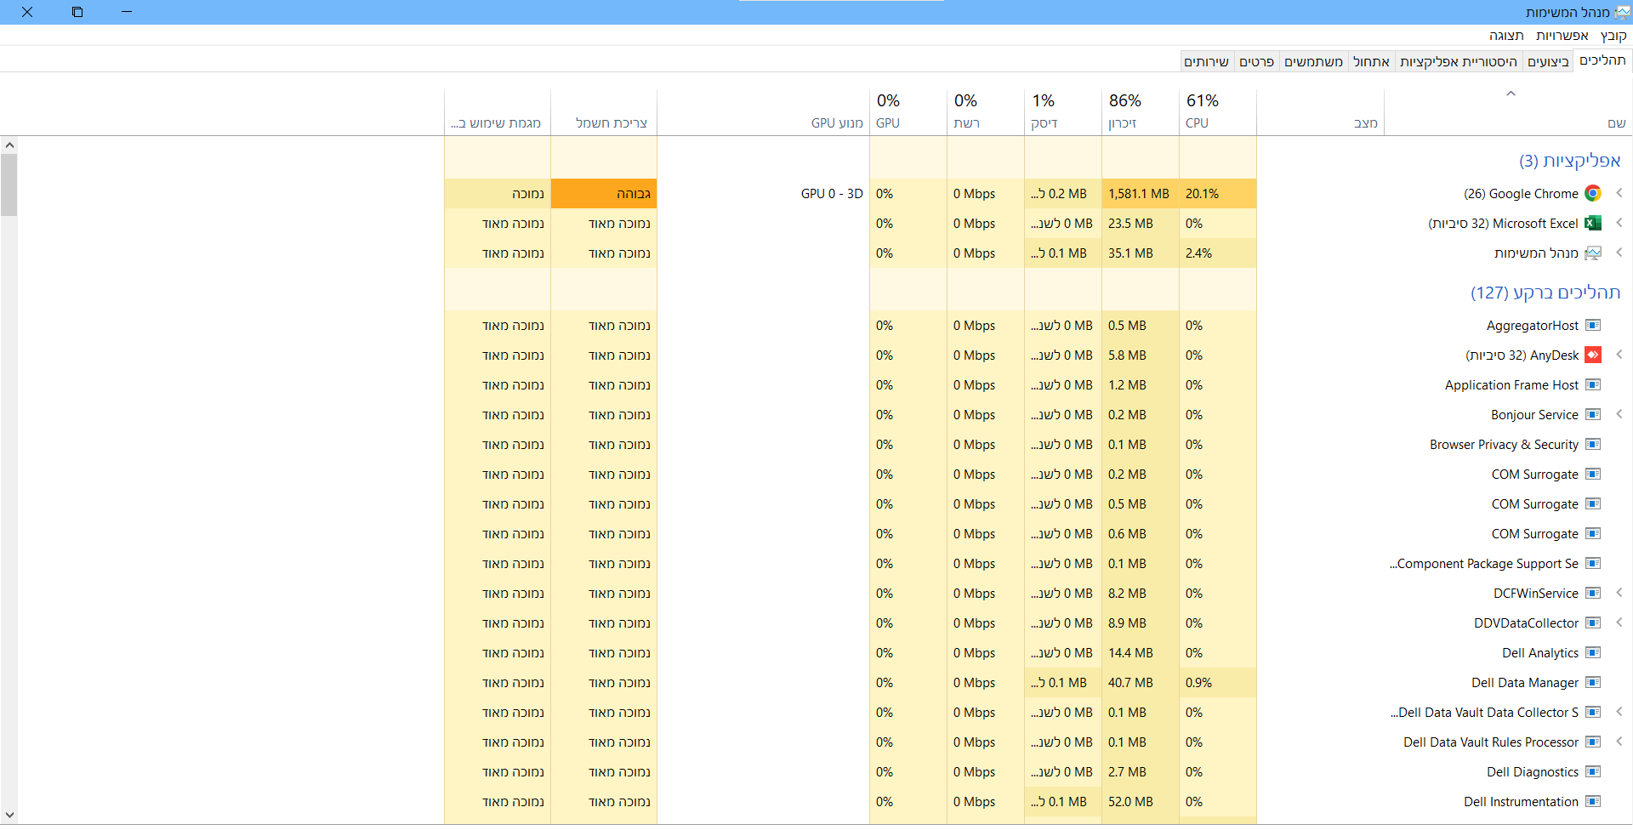The height and width of the screenshot is (830, 1633).
Task: Switch to the ביצועים (Performance) tab
Action: tap(1548, 61)
